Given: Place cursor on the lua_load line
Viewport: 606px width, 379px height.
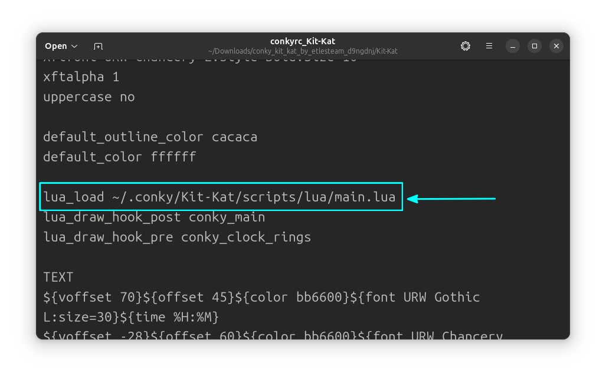Looking at the screenshot, I should (x=219, y=197).
